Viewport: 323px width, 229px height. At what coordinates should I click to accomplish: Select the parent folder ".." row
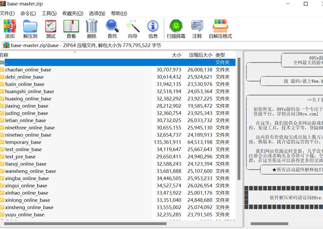(118, 62)
